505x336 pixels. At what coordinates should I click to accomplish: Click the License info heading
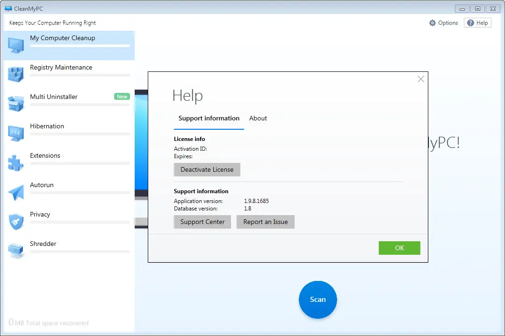click(x=189, y=139)
